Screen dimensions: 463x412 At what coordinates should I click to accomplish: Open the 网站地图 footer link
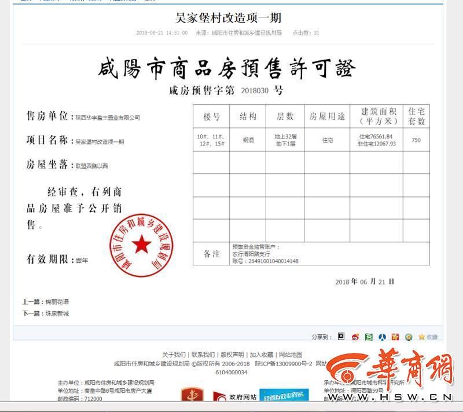(291, 355)
